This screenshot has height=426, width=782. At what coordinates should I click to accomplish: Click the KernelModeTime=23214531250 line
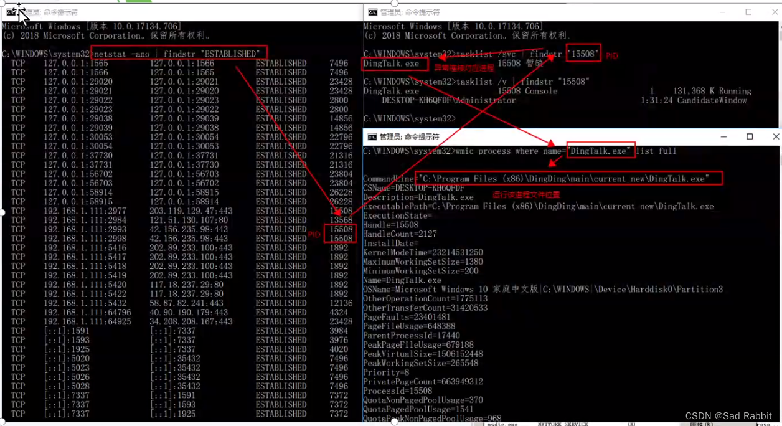(x=423, y=252)
